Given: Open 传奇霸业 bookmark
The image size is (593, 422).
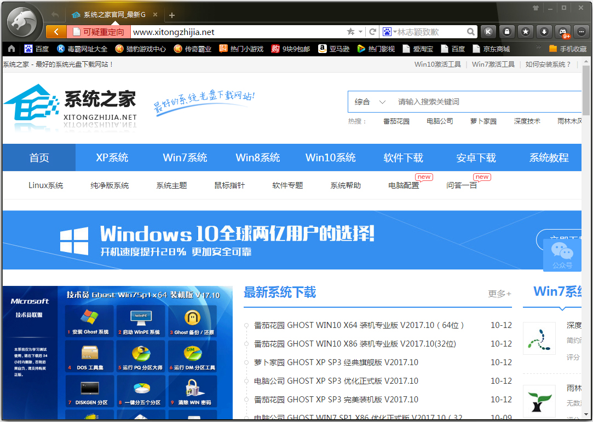Looking at the screenshot, I should (193, 49).
